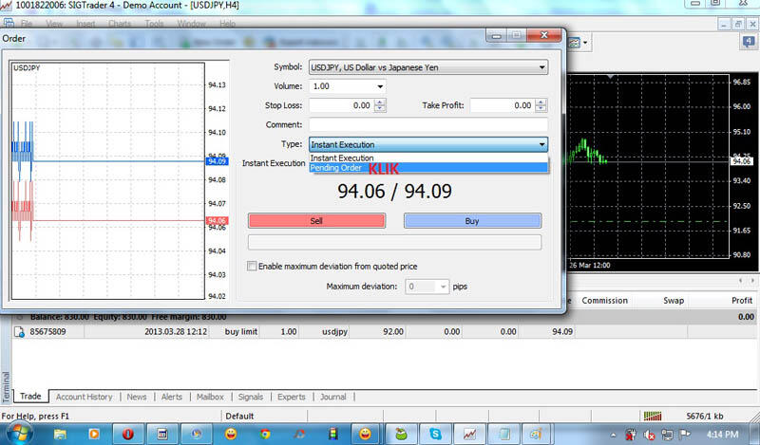This screenshot has height=445, width=760.
Task: Switch to the Notepad taskbar icon
Action: tap(503, 434)
